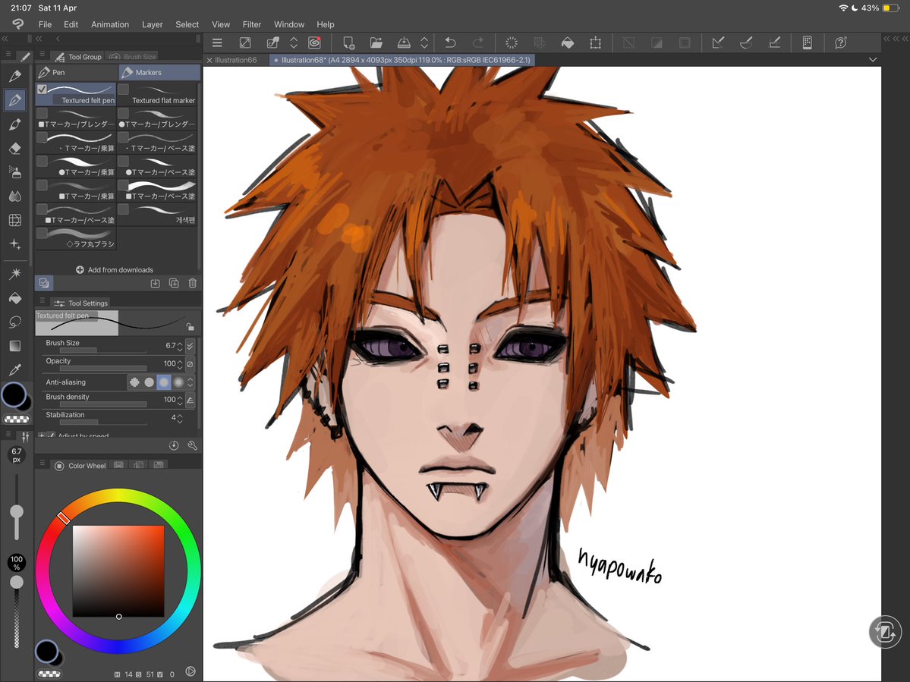The height and width of the screenshot is (682, 910).
Task: Open the File menu
Action: click(x=45, y=24)
